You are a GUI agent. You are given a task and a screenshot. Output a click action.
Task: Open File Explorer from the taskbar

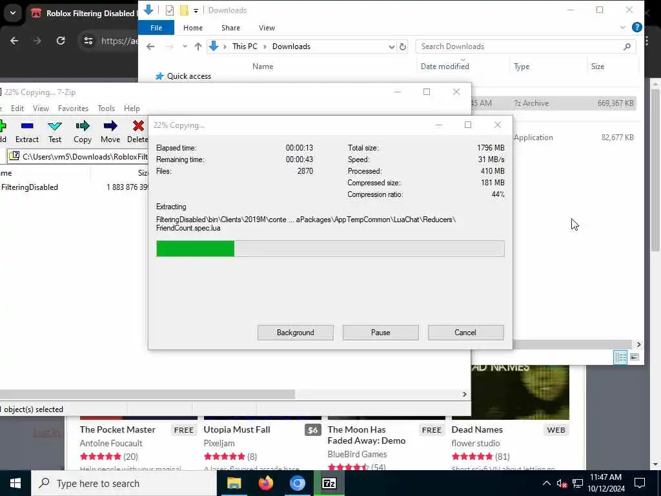[x=234, y=483]
